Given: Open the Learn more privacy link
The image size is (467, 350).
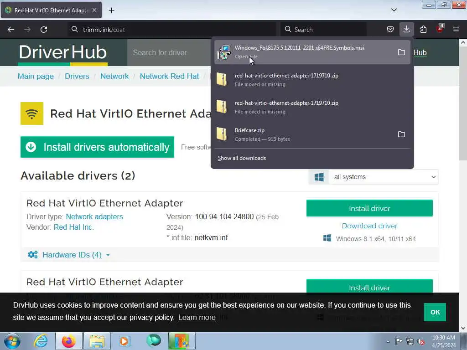Looking at the screenshot, I should [197, 318].
